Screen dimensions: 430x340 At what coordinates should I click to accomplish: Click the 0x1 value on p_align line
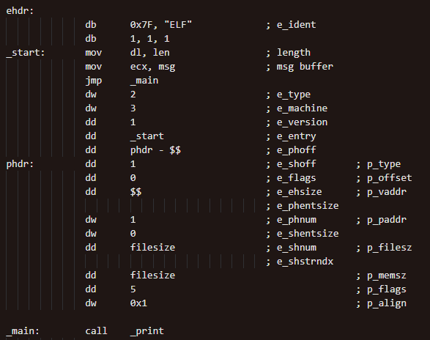click(138, 303)
